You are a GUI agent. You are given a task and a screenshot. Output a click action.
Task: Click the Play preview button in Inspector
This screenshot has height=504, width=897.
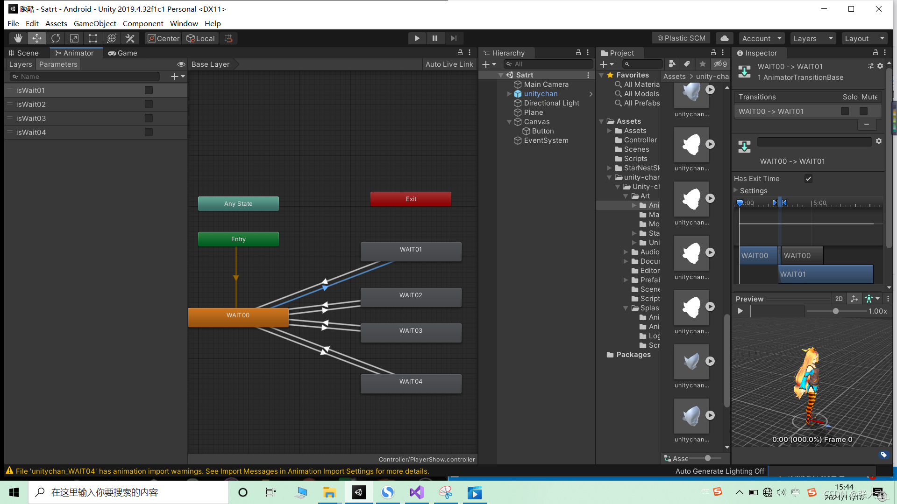point(740,311)
